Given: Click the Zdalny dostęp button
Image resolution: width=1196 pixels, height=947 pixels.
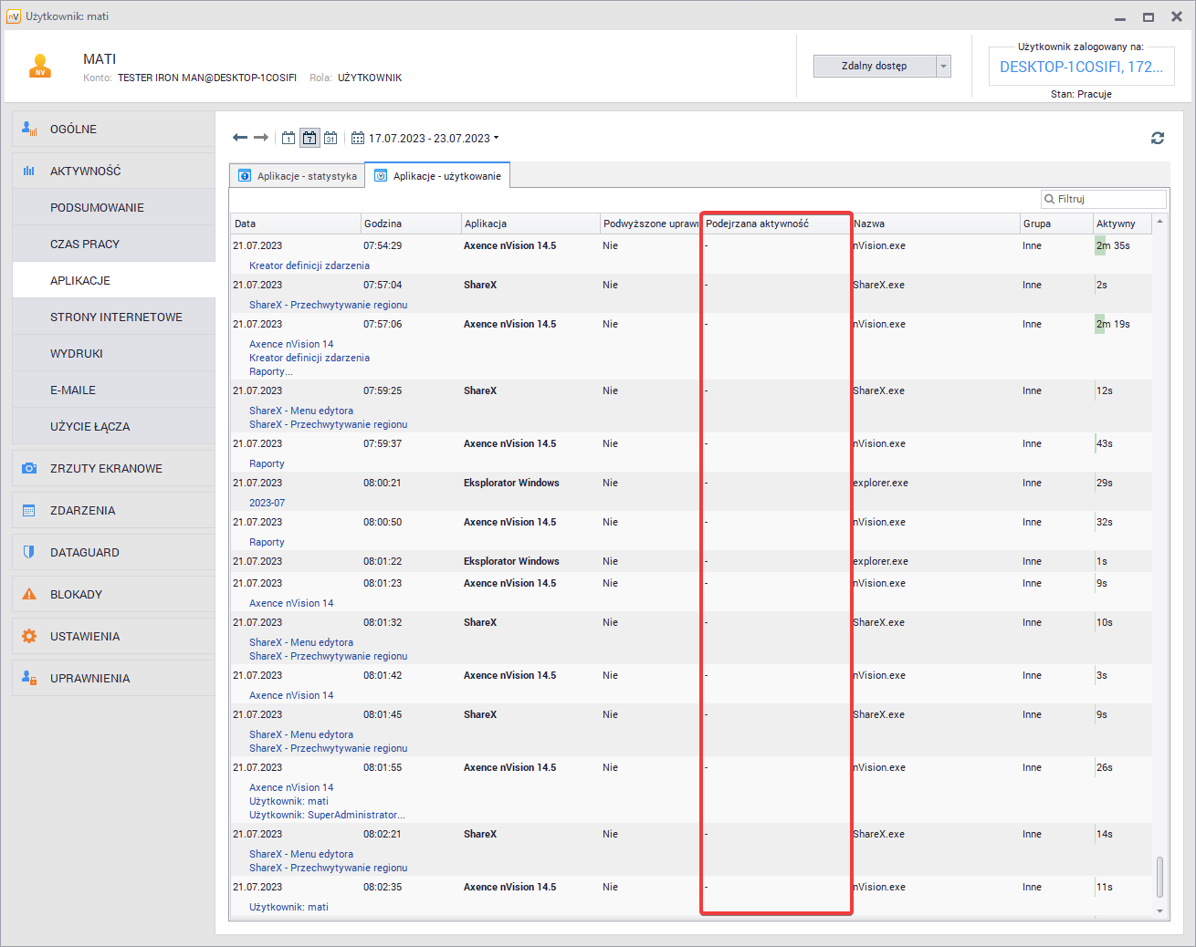Looking at the screenshot, I should click(x=874, y=66).
